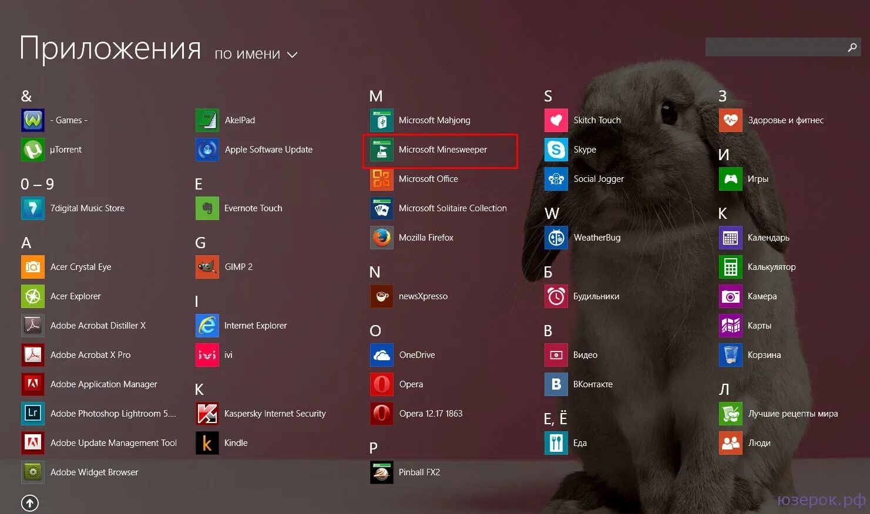The width and height of the screenshot is (870, 514).
Task: Expand the 'по имени' sort dropdown
Action: point(256,54)
